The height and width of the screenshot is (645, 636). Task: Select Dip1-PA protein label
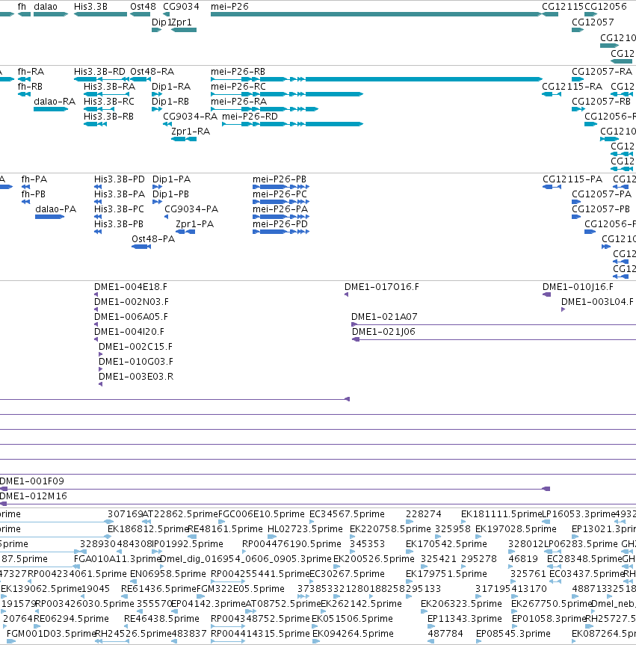[x=172, y=179]
